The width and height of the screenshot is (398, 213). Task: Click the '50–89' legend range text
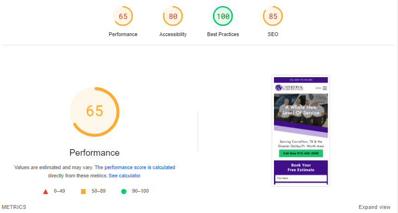[99, 191]
